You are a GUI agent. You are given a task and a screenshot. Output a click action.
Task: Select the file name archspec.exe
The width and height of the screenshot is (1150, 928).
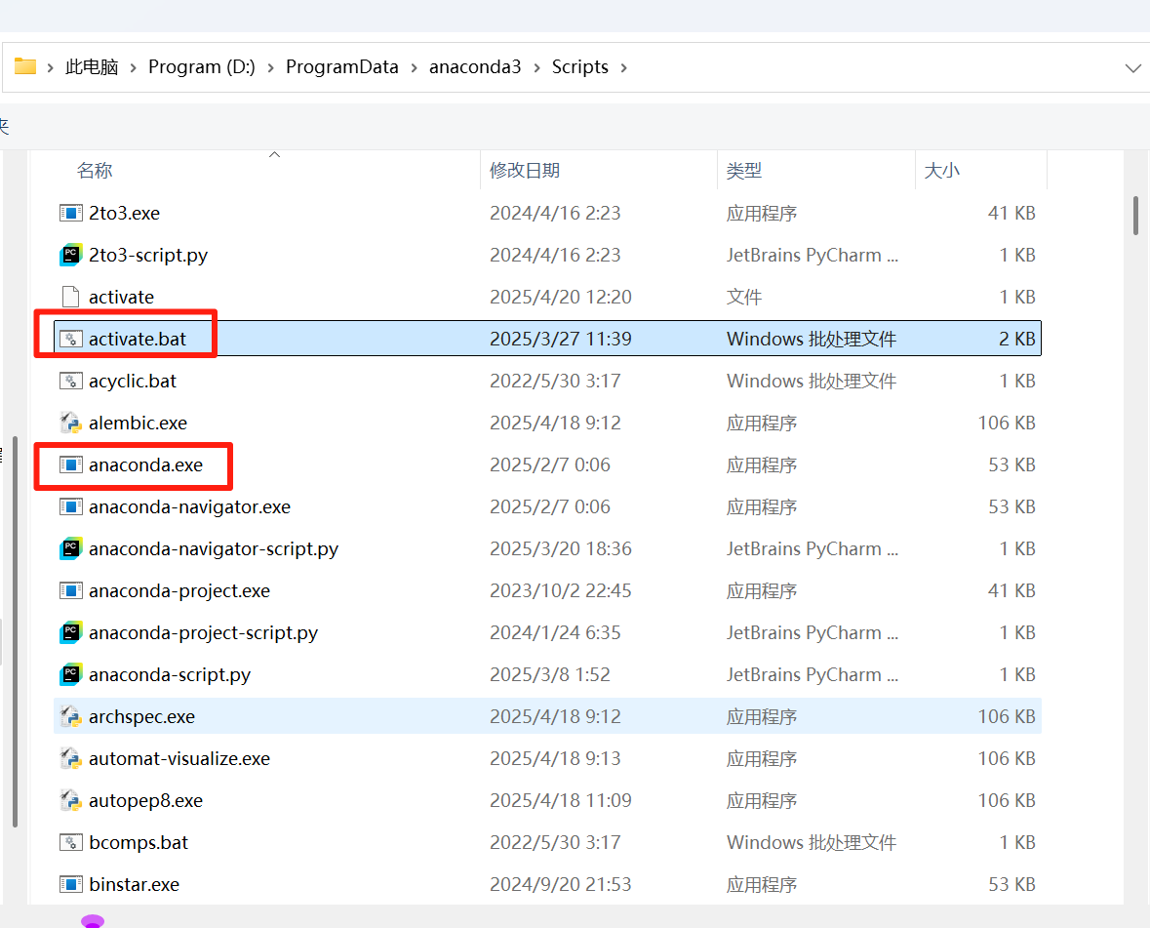[141, 716]
